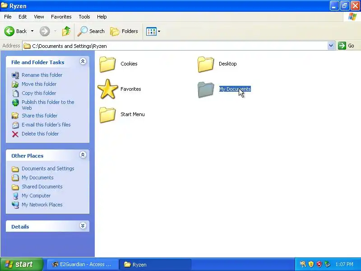Click Copy this folder link

[39, 93]
